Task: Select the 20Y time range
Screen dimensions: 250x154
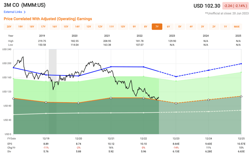Action: click(9, 27)
